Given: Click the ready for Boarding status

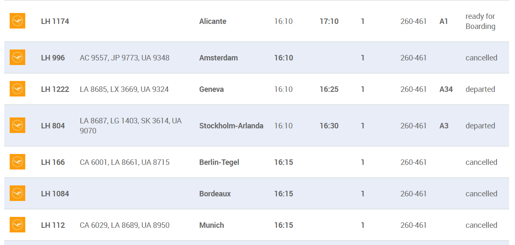Looking at the screenshot, I should pyautogui.click(x=480, y=21).
